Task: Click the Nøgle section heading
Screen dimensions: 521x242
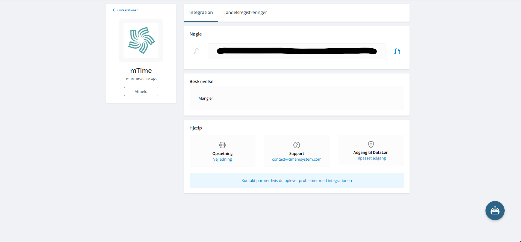Action: [196, 34]
